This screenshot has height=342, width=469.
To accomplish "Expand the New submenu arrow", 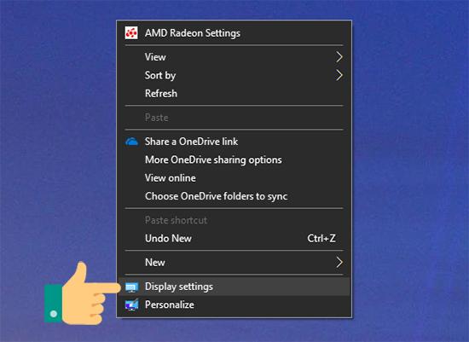I will point(339,263).
